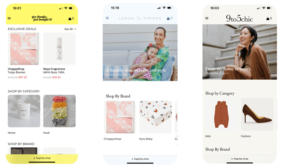Open Kyte Baby brand thumbnail
This screenshot has width=283, height=168.
click(155, 117)
